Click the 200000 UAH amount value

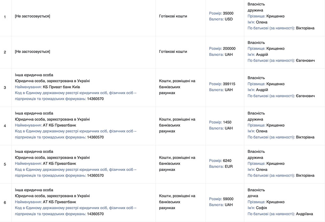tap(229, 48)
